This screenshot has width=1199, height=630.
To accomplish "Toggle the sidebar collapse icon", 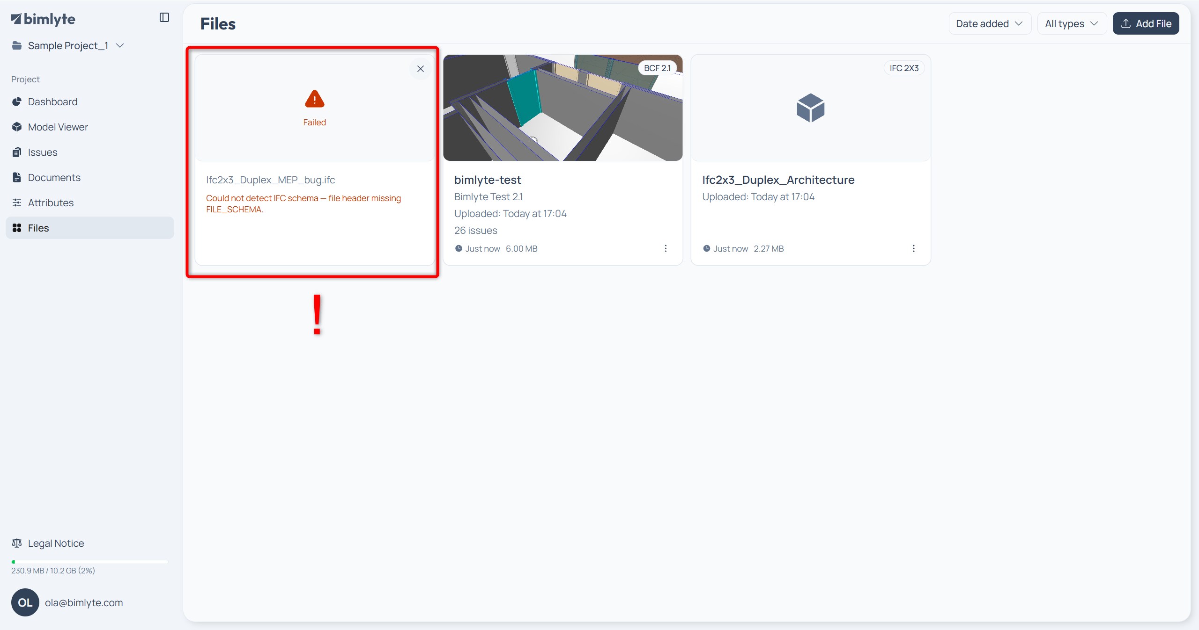I will tap(164, 17).
